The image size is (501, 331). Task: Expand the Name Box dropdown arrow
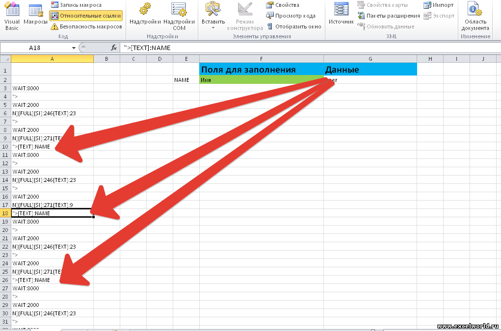(74, 48)
